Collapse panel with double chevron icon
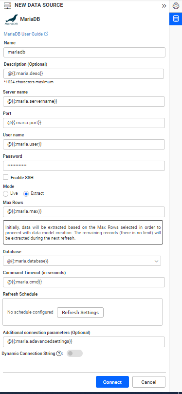The image size is (182, 394). [x=164, y=6]
